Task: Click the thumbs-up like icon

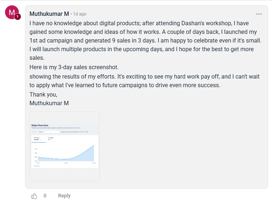Action: [x=34, y=196]
